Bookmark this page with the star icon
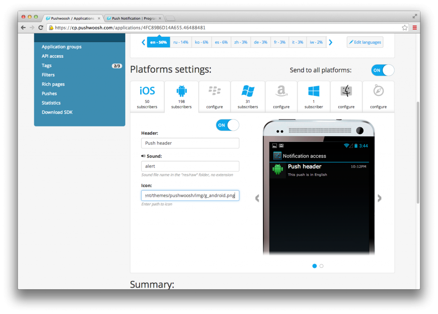This screenshot has height=314, width=438. (405, 28)
